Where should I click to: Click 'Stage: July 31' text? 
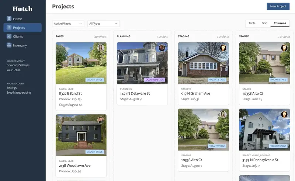tap(190, 99)
